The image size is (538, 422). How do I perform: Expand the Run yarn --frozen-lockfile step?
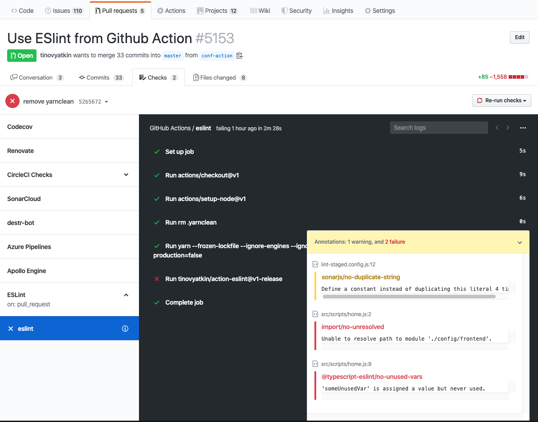coord(229,250)
